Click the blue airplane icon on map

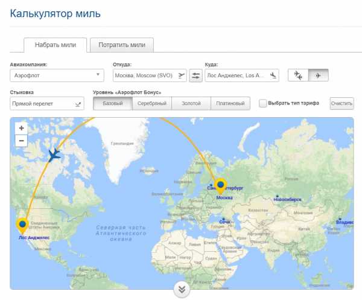click(54, 155)
